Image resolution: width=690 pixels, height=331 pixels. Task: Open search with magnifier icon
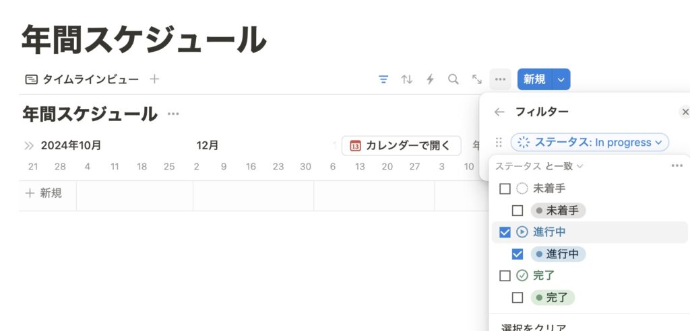click(x=453, y=79)
